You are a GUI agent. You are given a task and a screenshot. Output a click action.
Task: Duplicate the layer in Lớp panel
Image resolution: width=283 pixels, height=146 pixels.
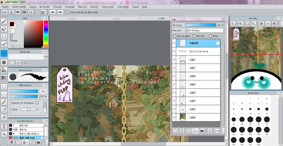coord(210,131)
